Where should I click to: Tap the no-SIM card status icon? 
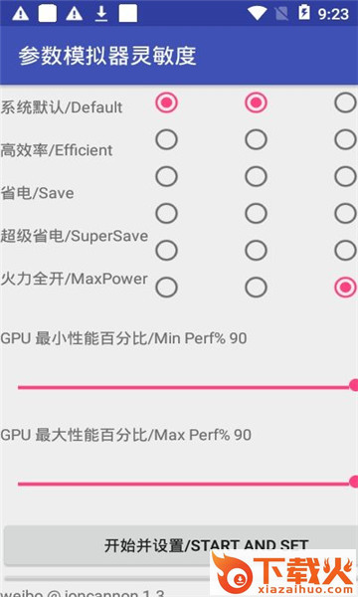[x=281, y=14]
